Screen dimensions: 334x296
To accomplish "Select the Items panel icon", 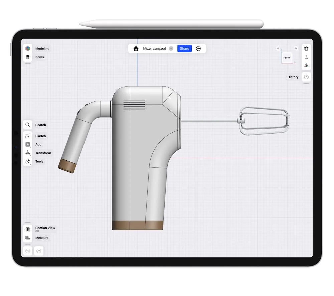I will pos(28,57).
